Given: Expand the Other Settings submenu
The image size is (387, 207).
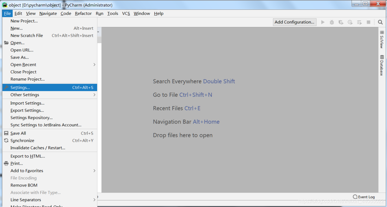Looking at the screenshot, I should 25,95.
